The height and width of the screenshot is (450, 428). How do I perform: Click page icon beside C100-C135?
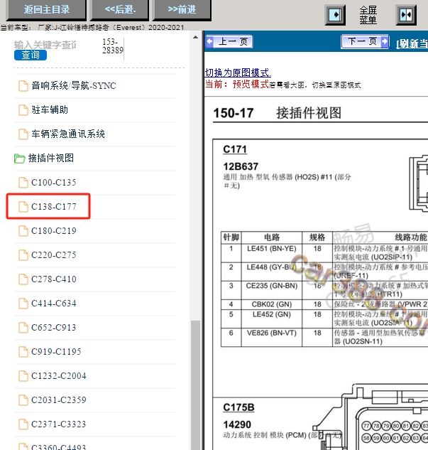click(x=23, y=183)
